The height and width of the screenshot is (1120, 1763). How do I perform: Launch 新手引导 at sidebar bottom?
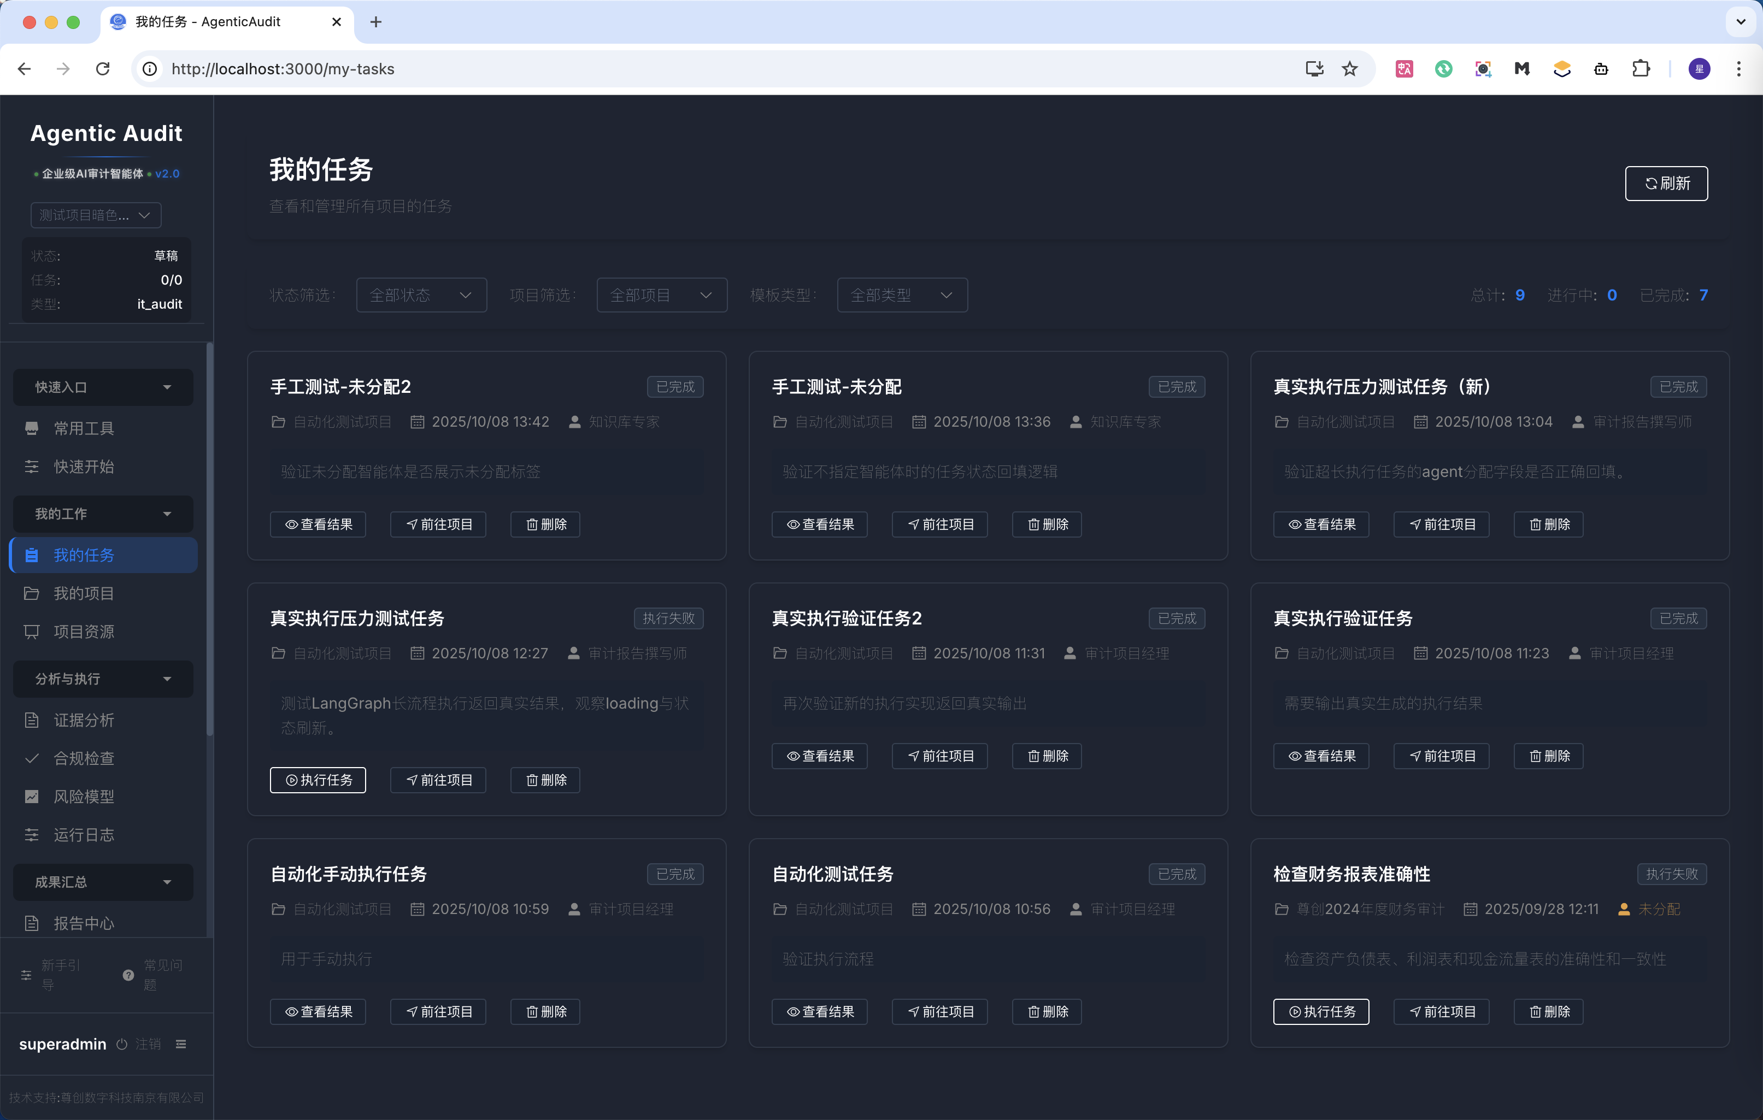pos(60,975)
